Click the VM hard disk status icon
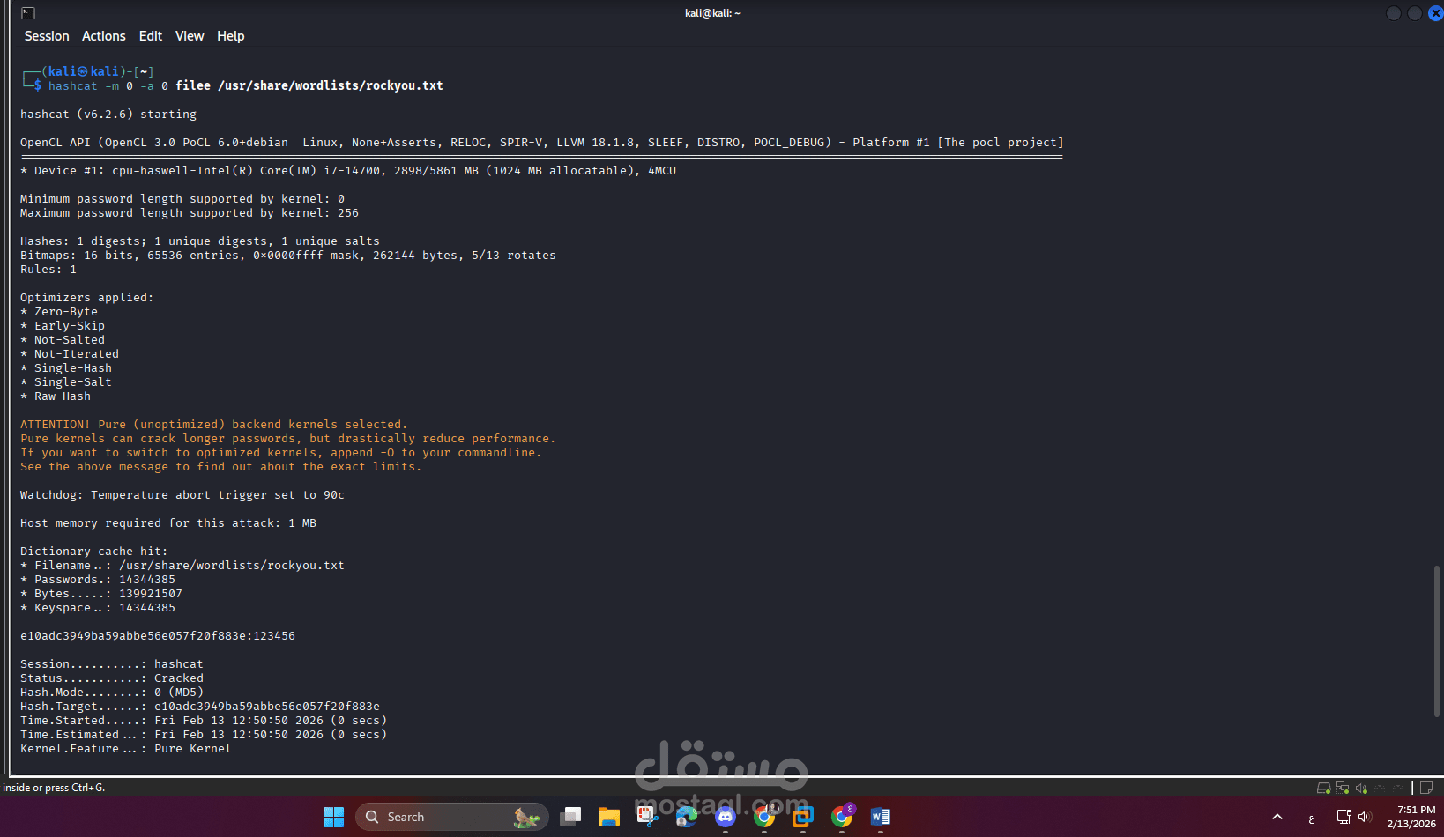Viewport: 1444px width, 837px height. (1323, 788)
